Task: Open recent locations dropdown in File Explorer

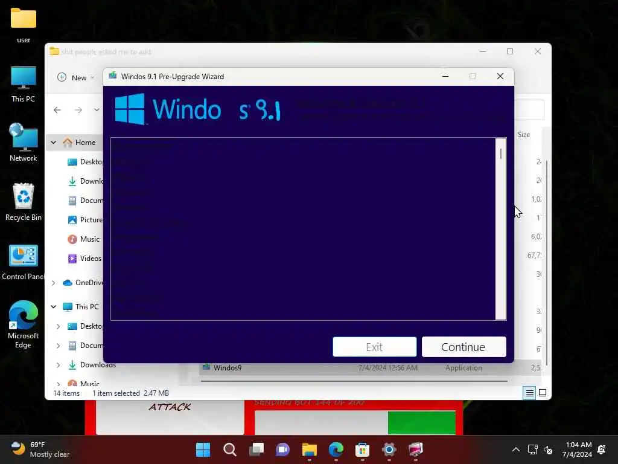Action: pos(97,110)
